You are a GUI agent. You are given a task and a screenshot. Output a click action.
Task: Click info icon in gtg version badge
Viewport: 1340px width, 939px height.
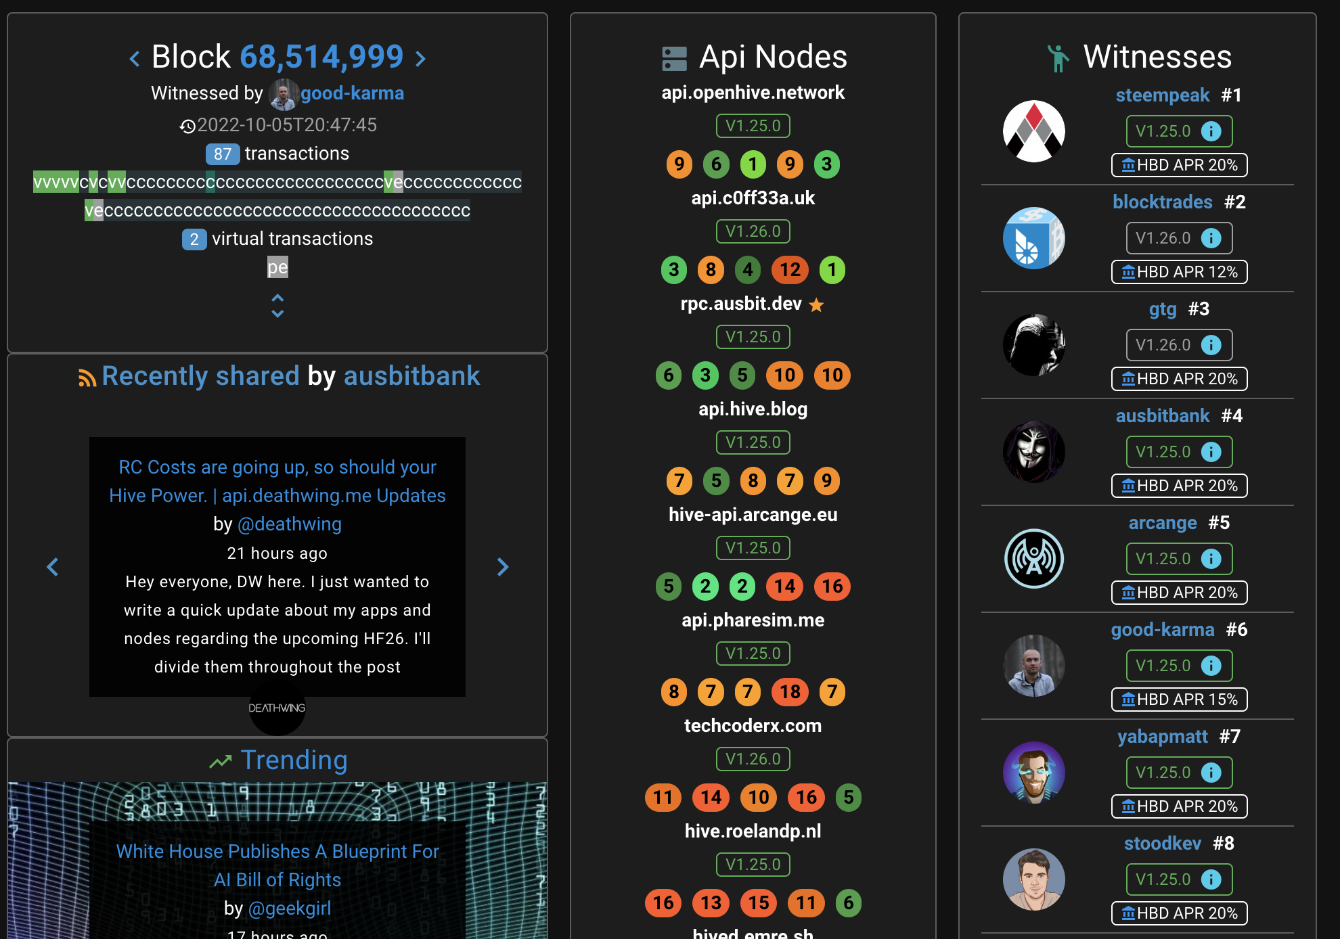1211,345
